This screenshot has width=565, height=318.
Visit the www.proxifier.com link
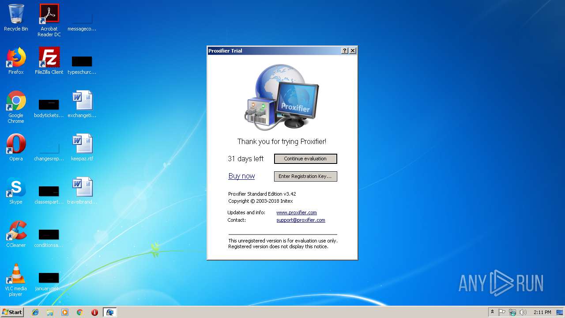(296, 212)
